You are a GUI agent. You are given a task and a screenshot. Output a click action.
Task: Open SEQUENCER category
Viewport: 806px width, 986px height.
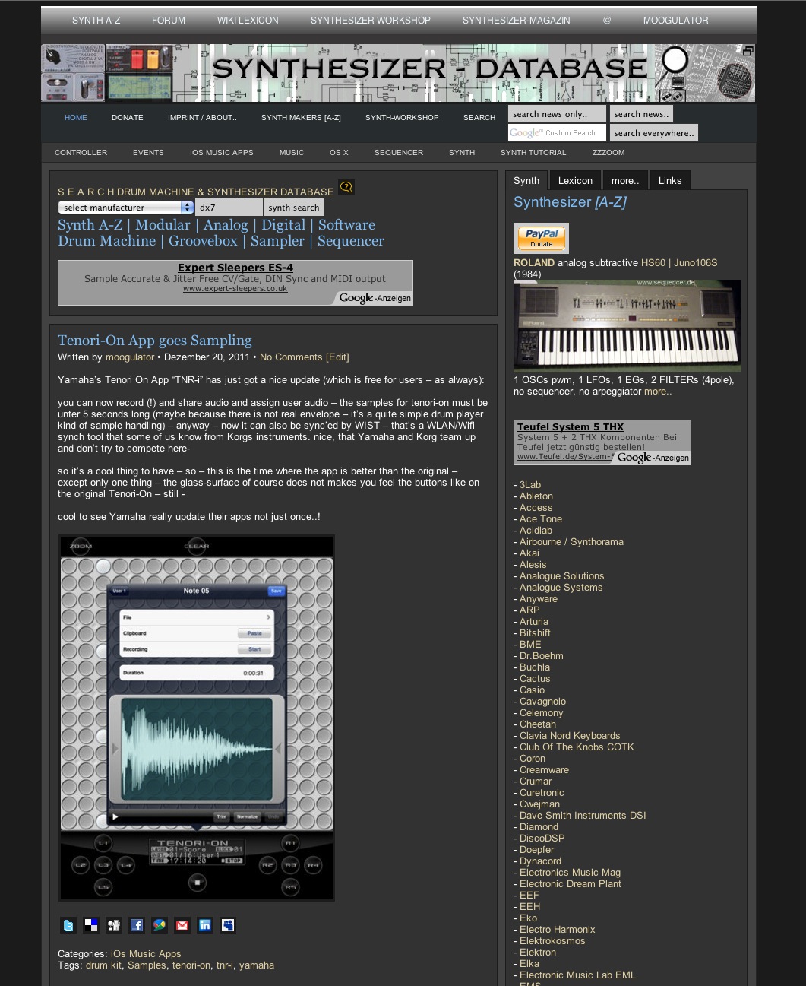(399, 153)
